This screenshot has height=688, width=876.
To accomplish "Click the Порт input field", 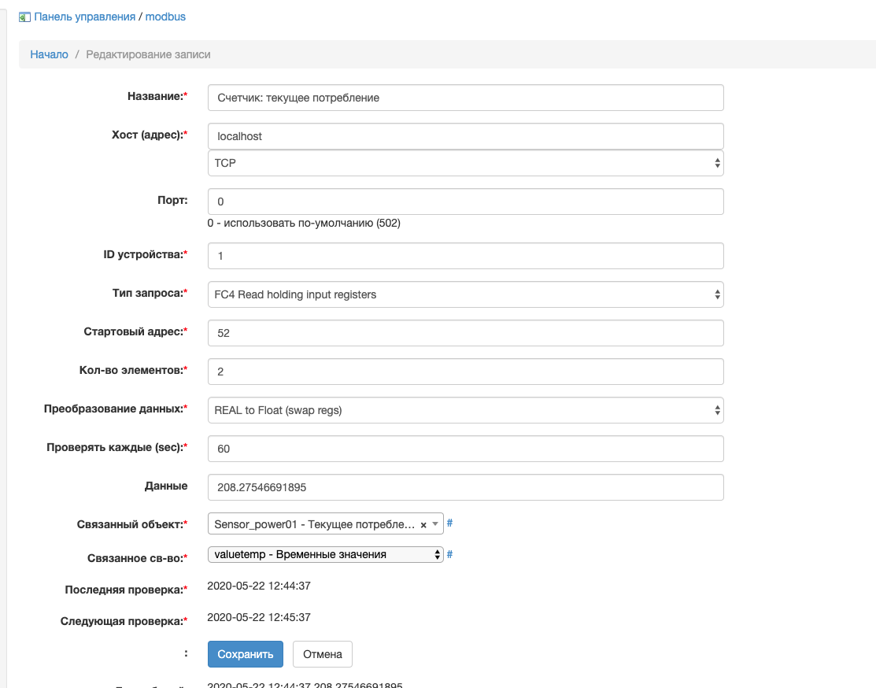I will point(465,202).
